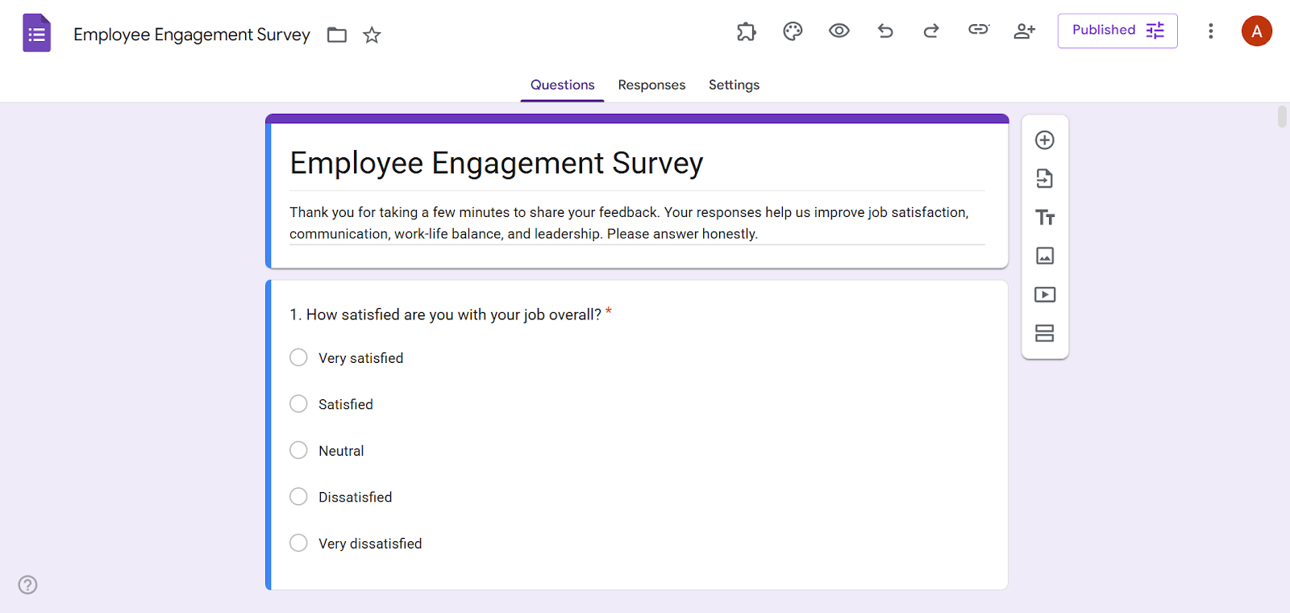Open the Settings tab
Image resolution: width=1290 pixels, height=613 pixels.
coord(734,85)
